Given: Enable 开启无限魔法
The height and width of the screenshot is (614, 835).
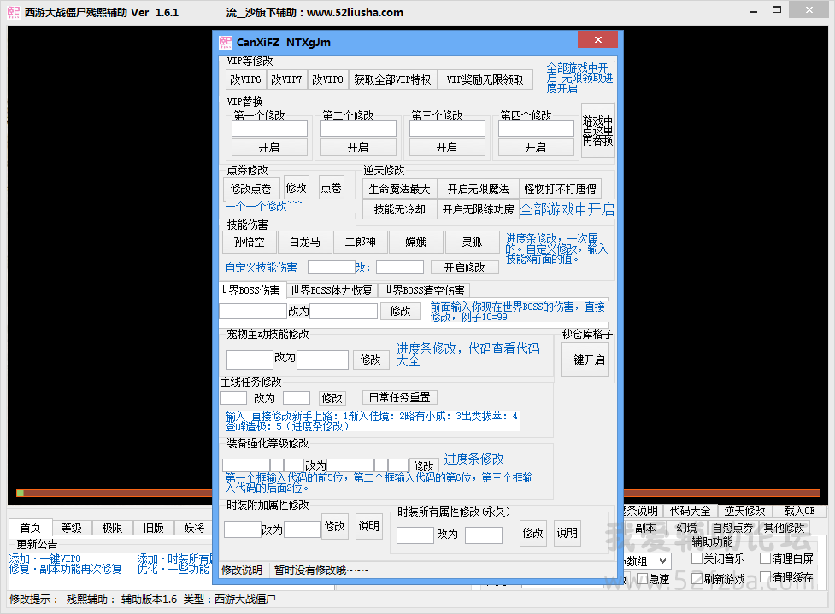Looking at the screenshot, I should 479,189.
